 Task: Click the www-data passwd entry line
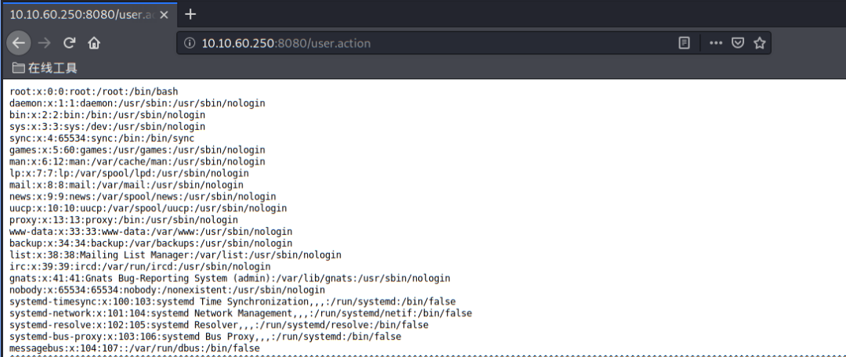click(x=151, y=232)
